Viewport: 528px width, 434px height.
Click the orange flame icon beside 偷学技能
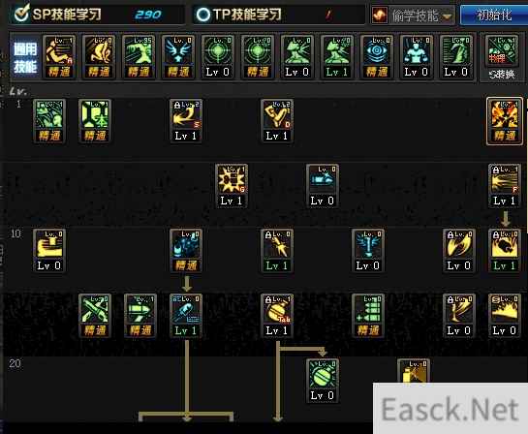pos(380,15)
